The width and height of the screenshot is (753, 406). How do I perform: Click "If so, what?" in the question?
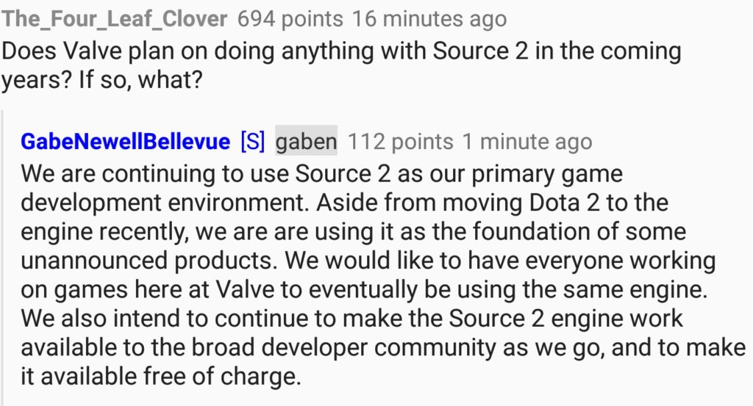point(138,80)
